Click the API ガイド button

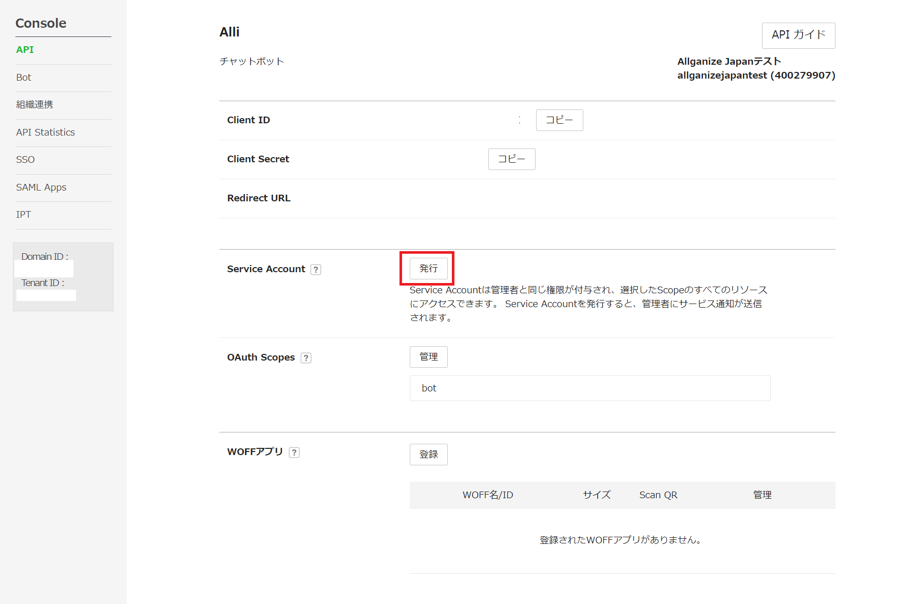[798, 35]
